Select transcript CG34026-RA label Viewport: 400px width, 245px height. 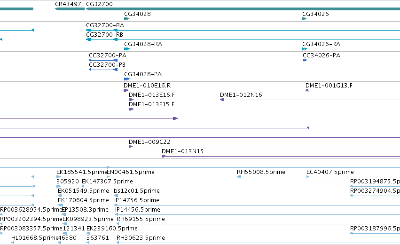(x=321, y=44)
